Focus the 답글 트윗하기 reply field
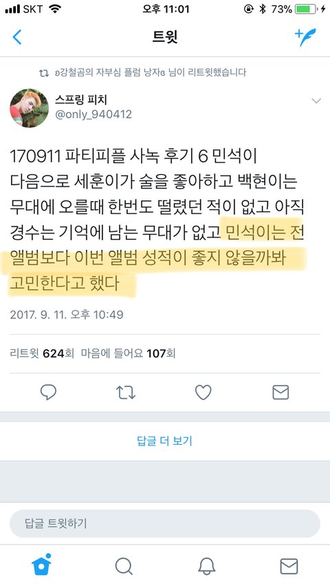 click(165, 523)
